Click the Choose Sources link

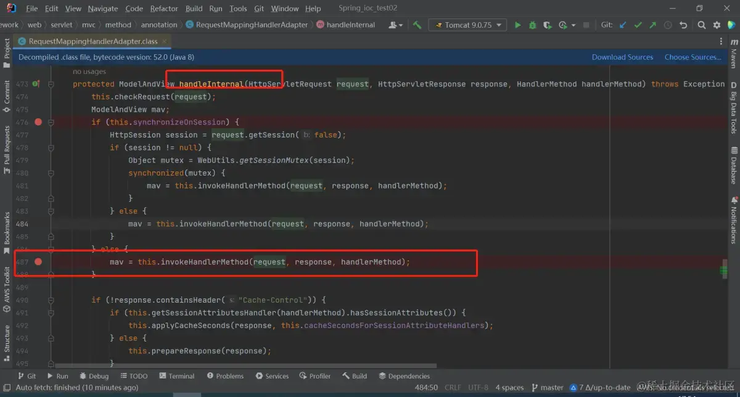click(x=693, y=57)
